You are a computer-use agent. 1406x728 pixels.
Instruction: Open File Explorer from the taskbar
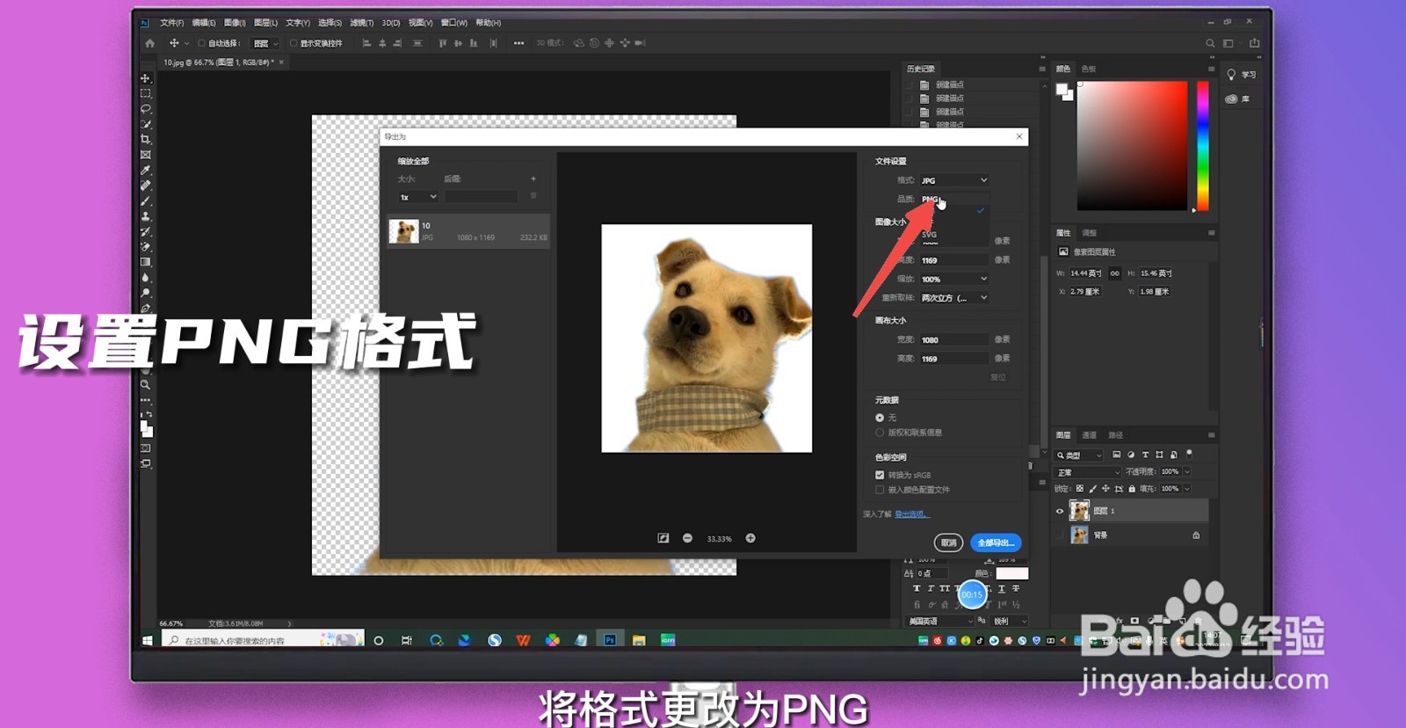639,640
